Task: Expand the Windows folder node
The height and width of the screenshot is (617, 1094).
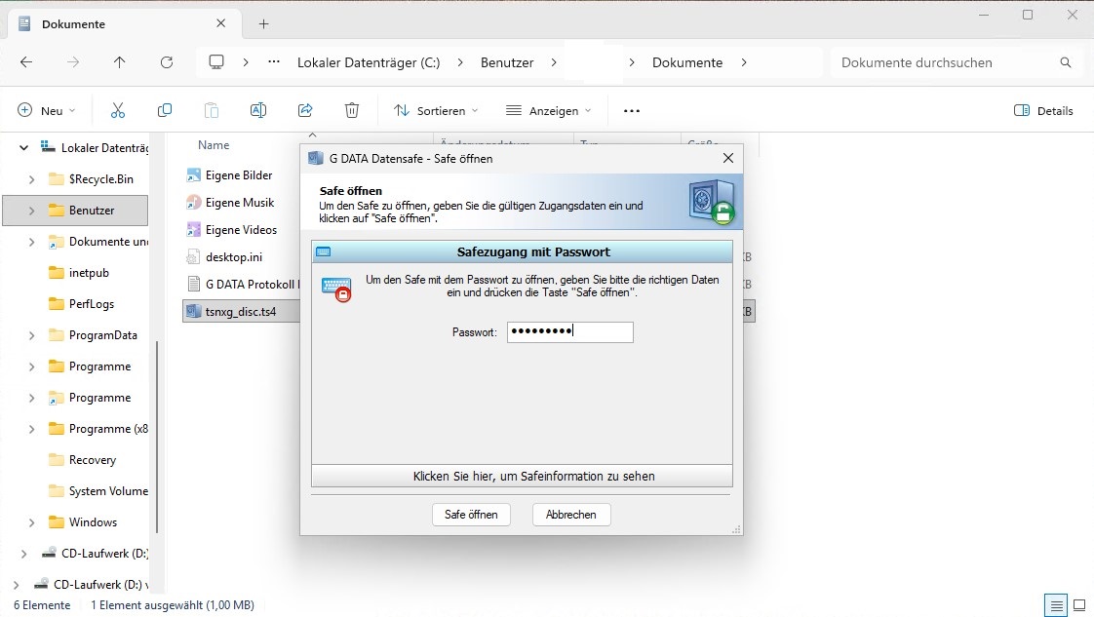Action: click(31, 522)
